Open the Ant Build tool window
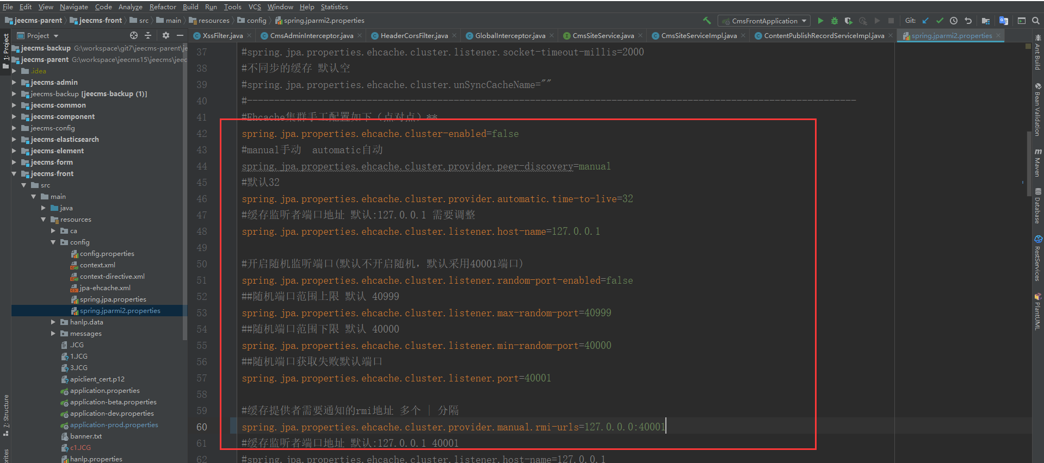 pyautogui.click(x=1038, y=52)
